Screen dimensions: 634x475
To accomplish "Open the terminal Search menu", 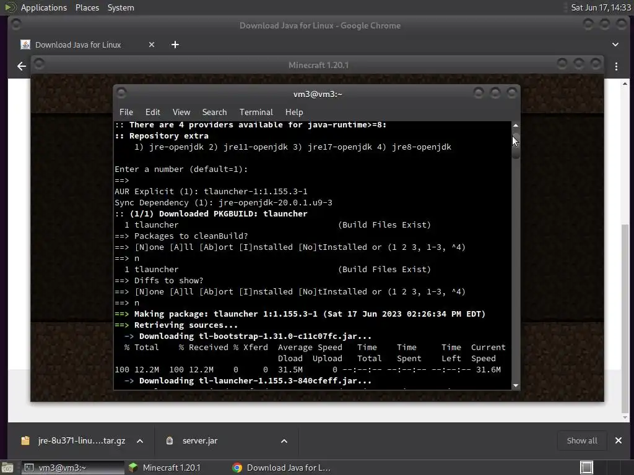I will tap(214, 112).
